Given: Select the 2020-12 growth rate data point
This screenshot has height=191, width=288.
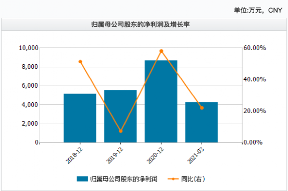Looking at the screenshot, I should point(161,51).
